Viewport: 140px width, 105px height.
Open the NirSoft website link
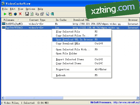(115, 103)
